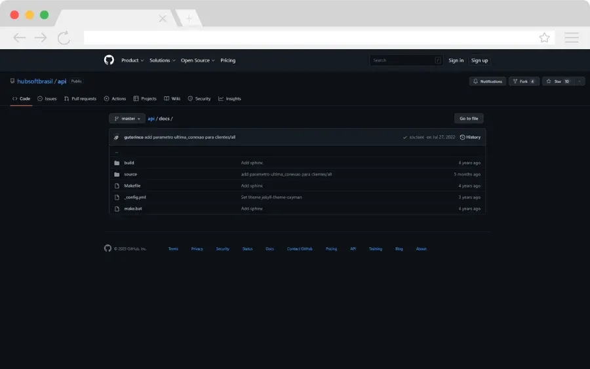This screenshot has width=590, height=369.
Task: Expand the Product menu
Action: (132, 60)
